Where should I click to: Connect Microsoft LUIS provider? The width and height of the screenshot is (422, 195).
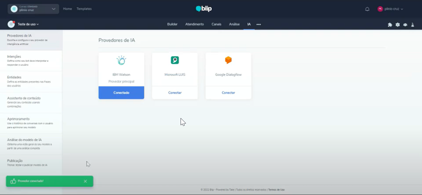pos(175,93)
